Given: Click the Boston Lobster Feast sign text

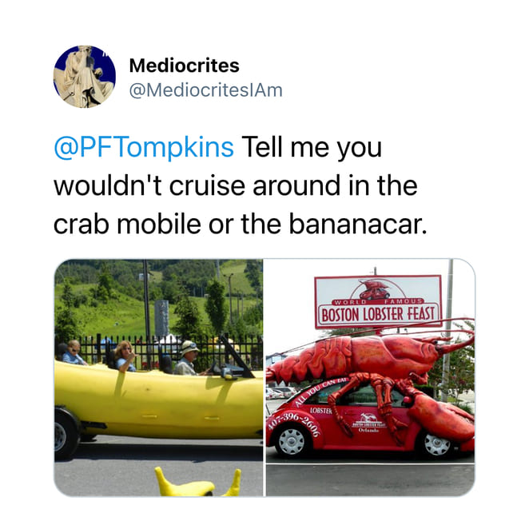Looking at the screenshot, I should (x=378, y=314).
